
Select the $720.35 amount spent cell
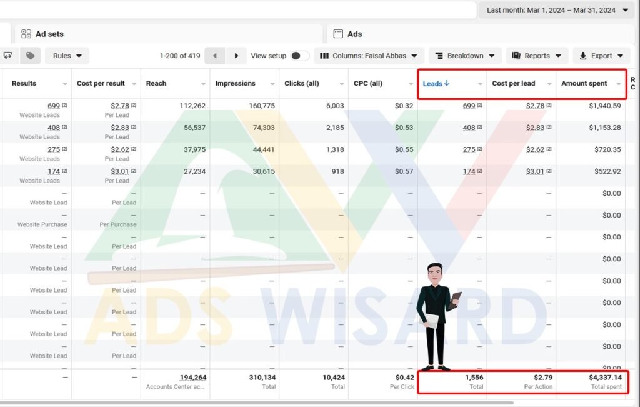[607, 149]
